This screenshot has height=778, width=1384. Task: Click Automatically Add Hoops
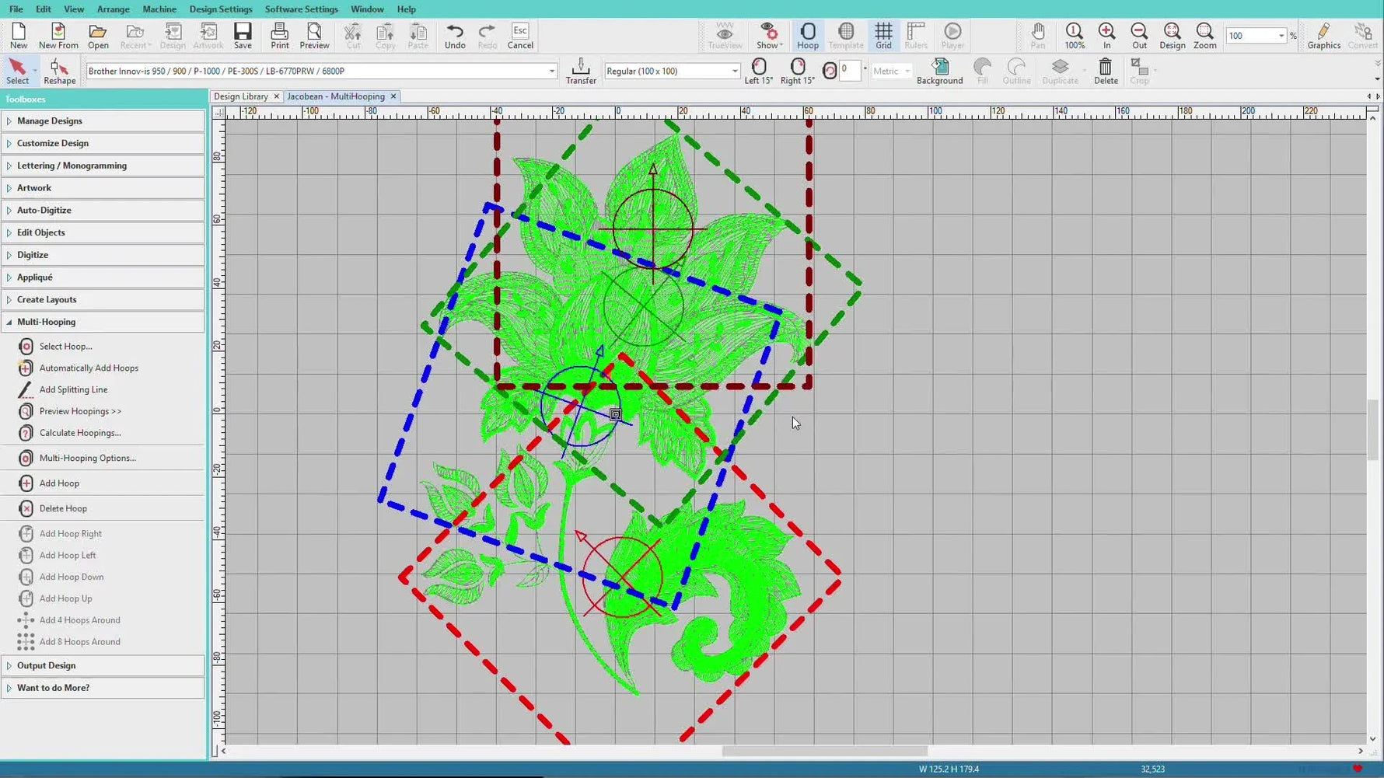89,368
